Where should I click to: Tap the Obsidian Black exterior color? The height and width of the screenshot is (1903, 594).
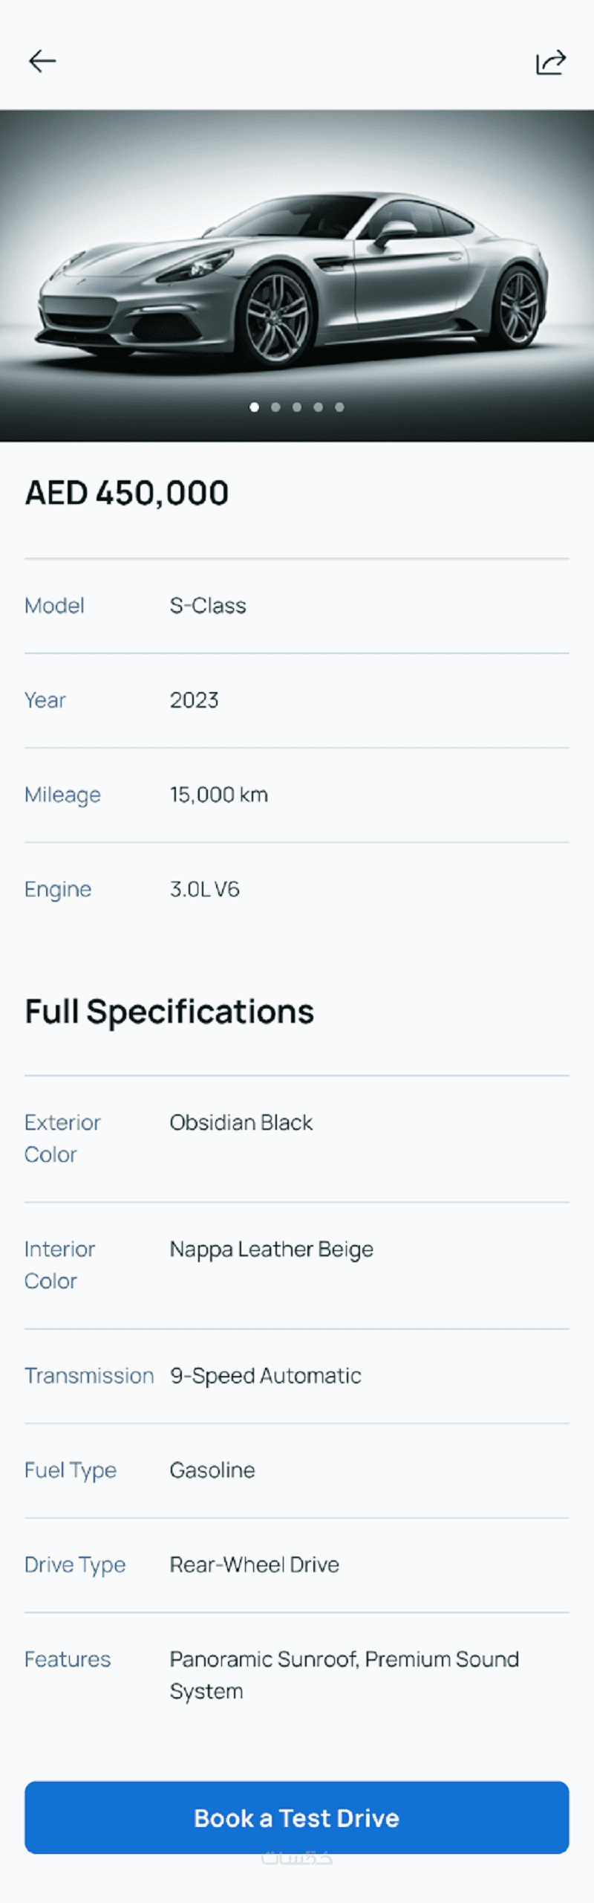point(241,1122)
